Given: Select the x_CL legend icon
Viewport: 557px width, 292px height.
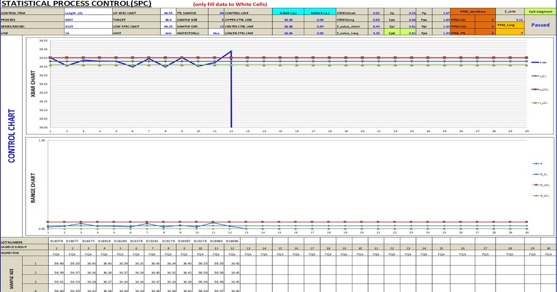Looking at the screenshot, I should point(535,76).
